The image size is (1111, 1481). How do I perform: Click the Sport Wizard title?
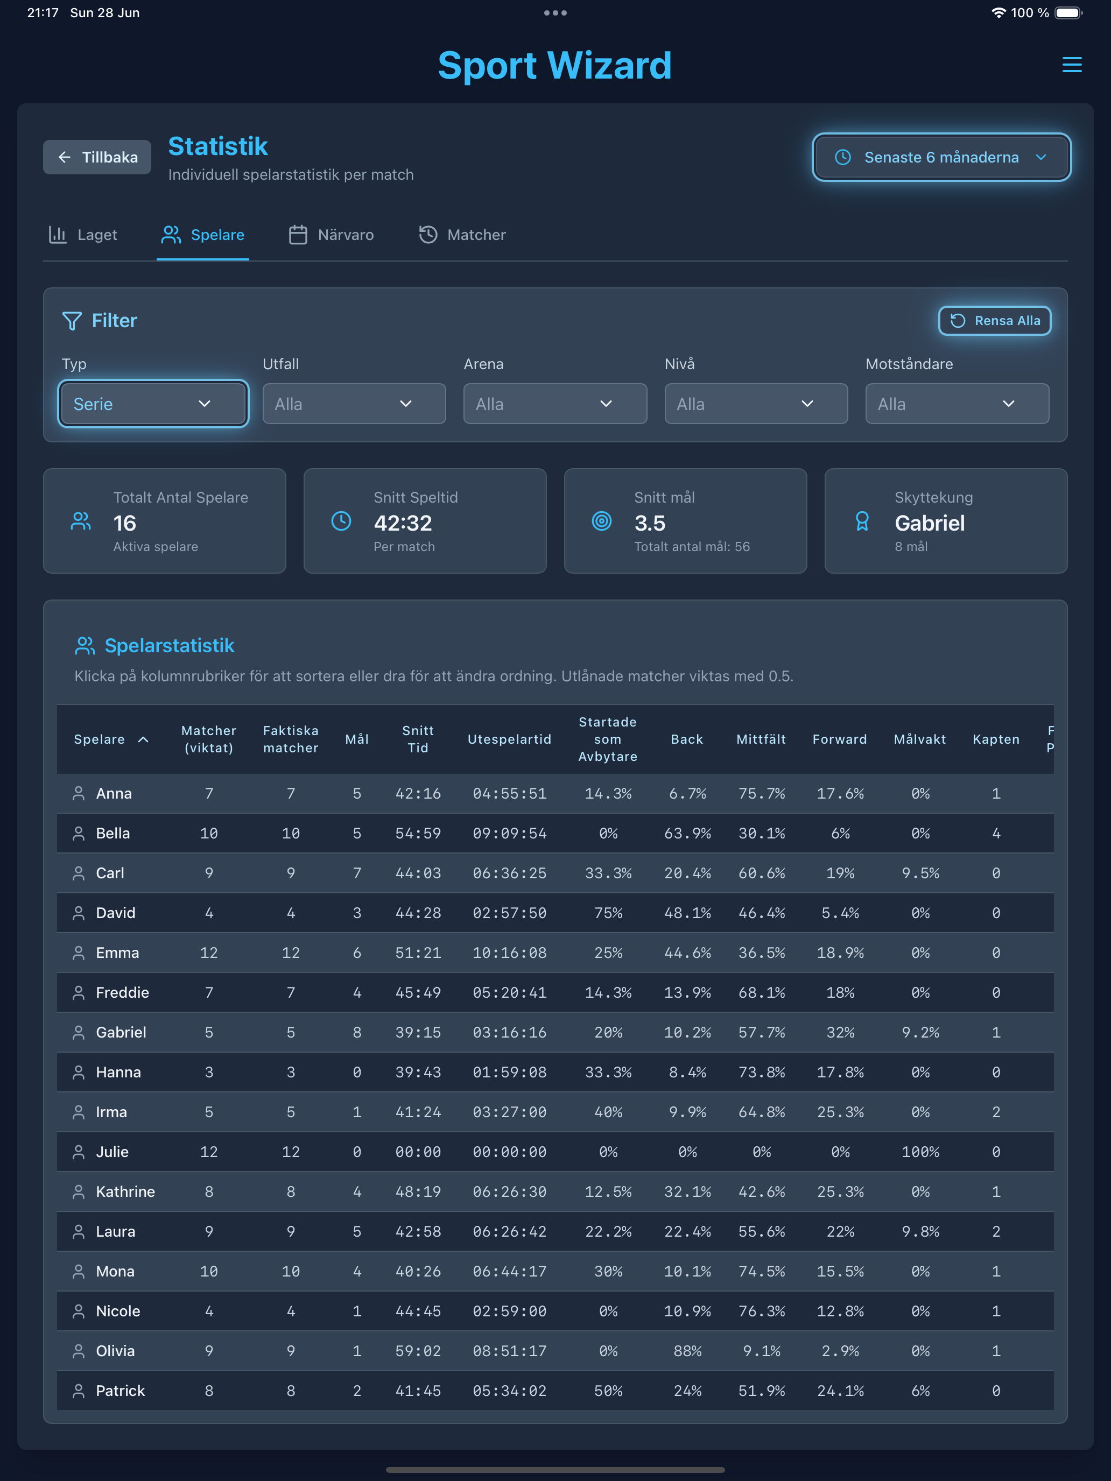coord(555,66)
